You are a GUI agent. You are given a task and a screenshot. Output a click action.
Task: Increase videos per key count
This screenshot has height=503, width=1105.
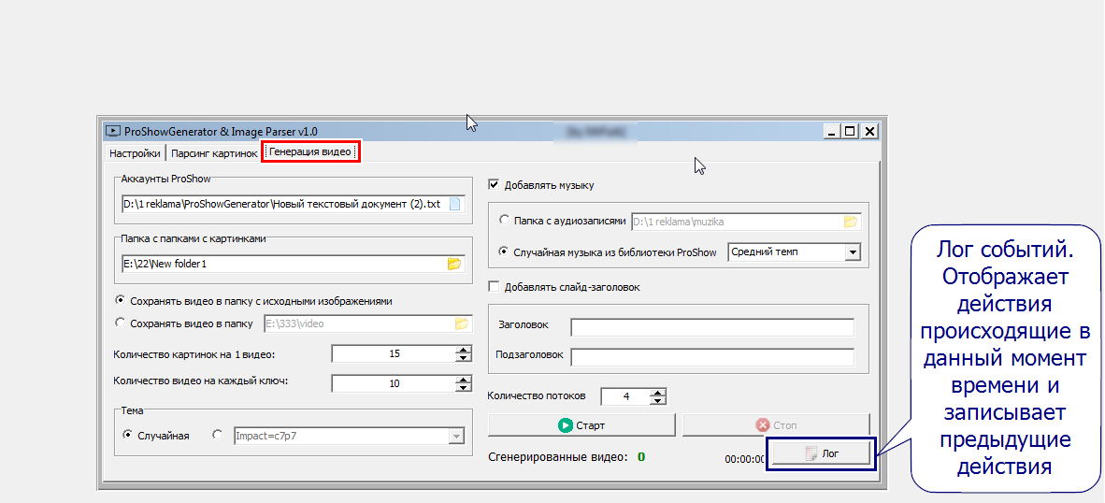coord(463,379)
